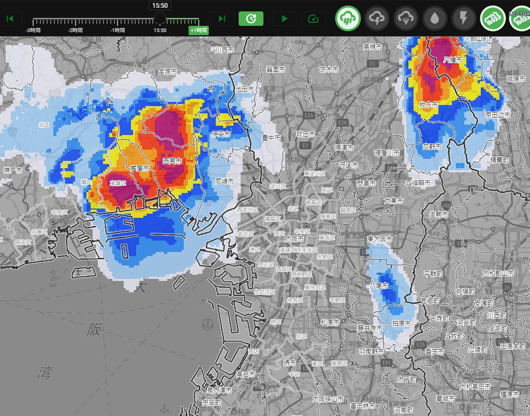Select the 10~30m rain forecast icon

click(x=520, y=19)
